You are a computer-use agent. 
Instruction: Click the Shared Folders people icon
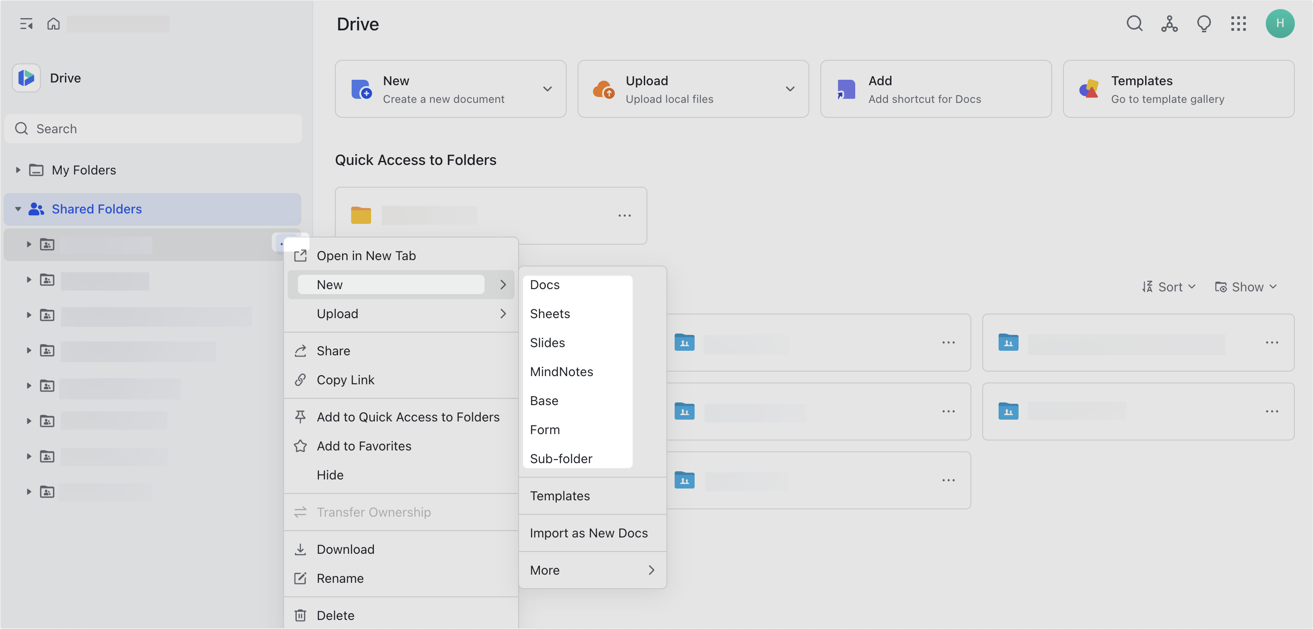[x=36, y=209]
